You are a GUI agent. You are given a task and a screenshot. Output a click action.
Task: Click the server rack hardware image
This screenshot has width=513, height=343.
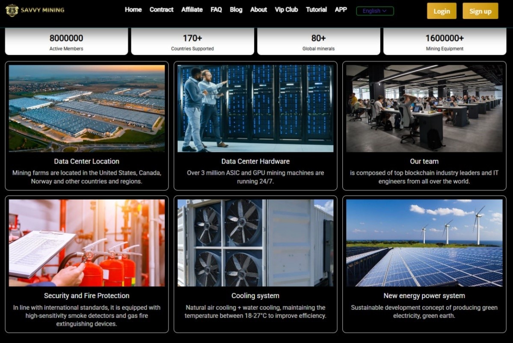(x=255, y=108)
